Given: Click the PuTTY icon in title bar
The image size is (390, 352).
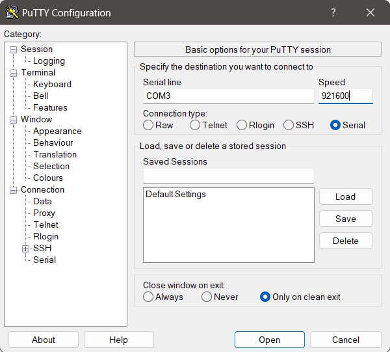Looking at the screenshot, I should (x=12, y=12).
